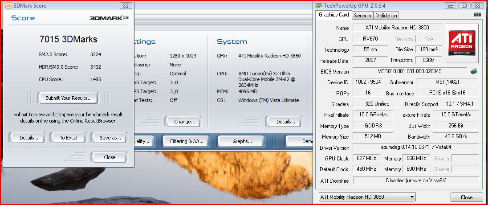The width and height of the screenshot is (488, 205).
Task: Click the BIOS save chip icon
Action: pyautogui.click(x=473, y=71)
